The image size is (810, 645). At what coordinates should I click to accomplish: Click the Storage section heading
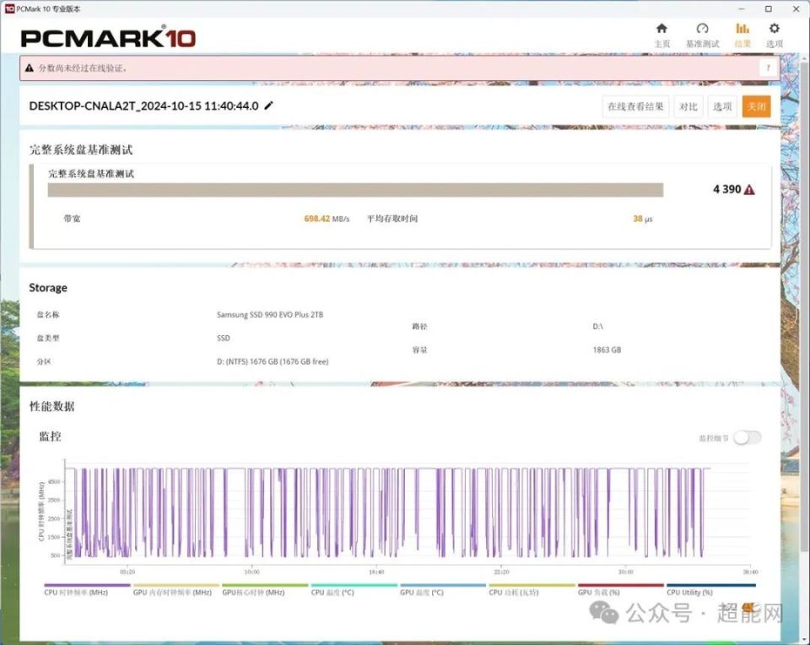(48, 287)
